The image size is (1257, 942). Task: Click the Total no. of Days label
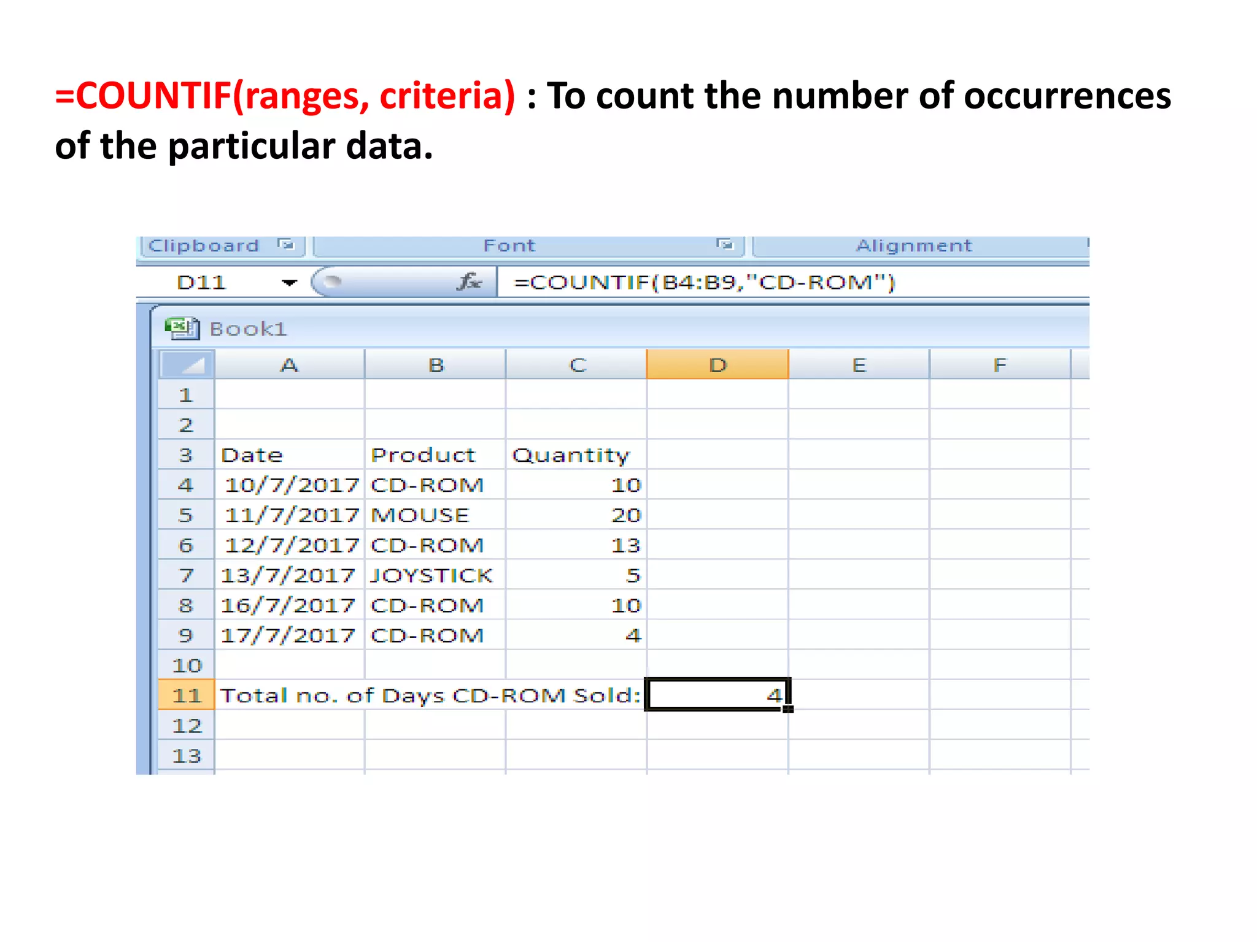click(x=430, y=695)
